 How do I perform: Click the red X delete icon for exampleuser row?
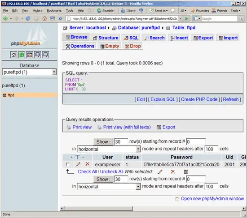pyautogui.click(x=88, y=164)
